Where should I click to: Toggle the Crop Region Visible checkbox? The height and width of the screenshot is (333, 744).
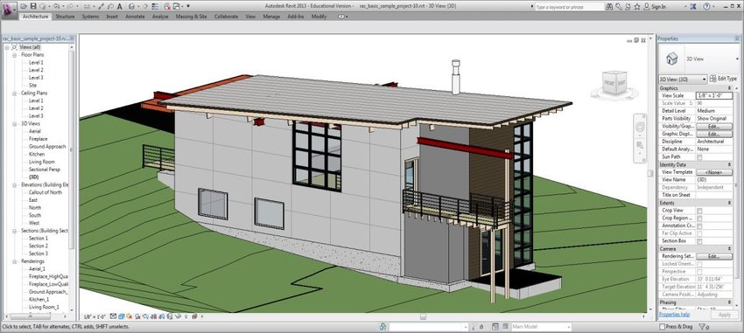click(699, 218)
